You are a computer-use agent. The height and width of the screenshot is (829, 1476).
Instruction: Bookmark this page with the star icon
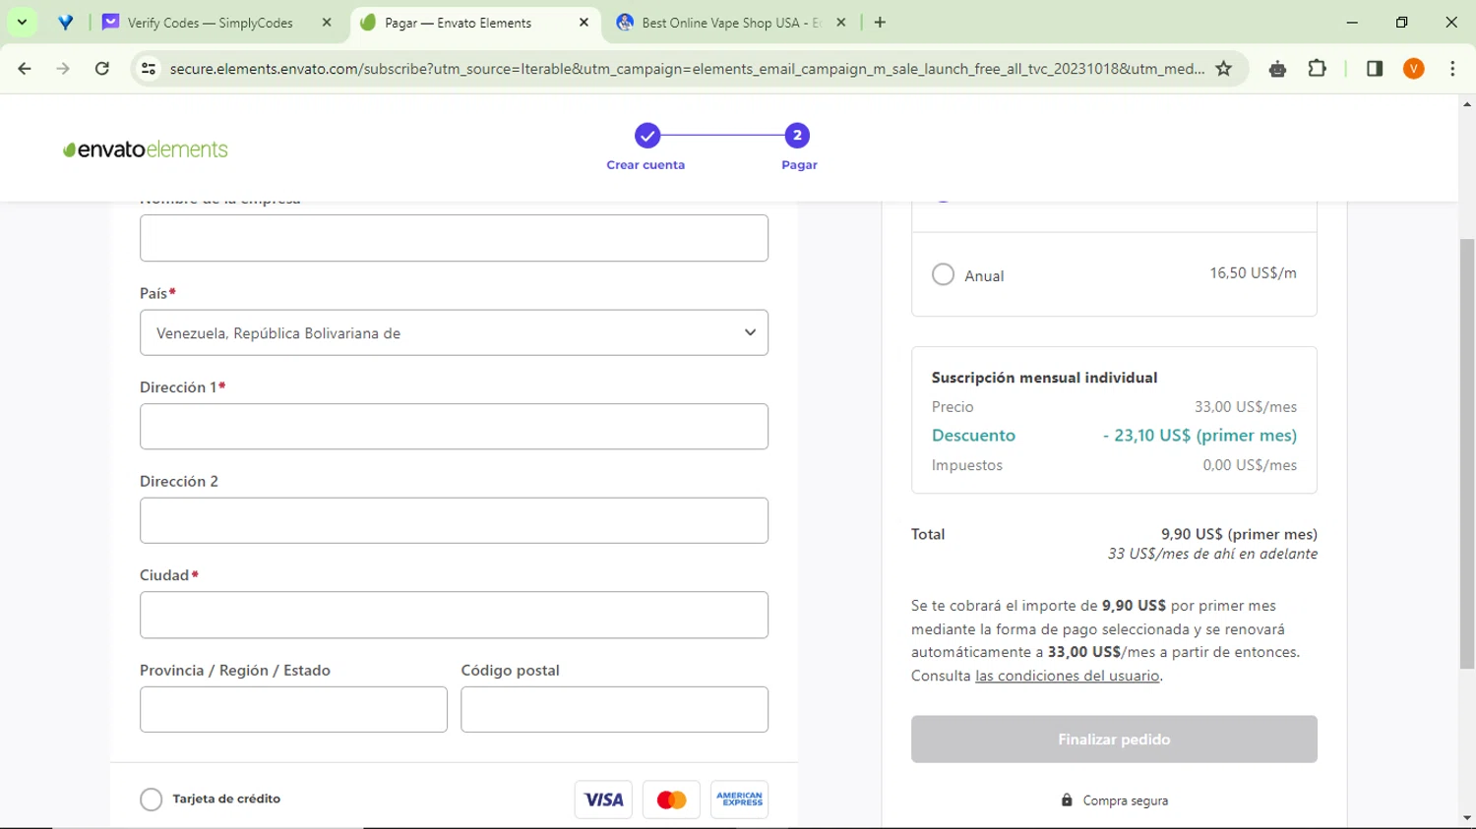click(1224, 69)
